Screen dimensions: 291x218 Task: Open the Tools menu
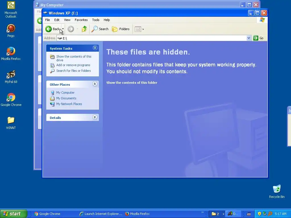[96, 20]
